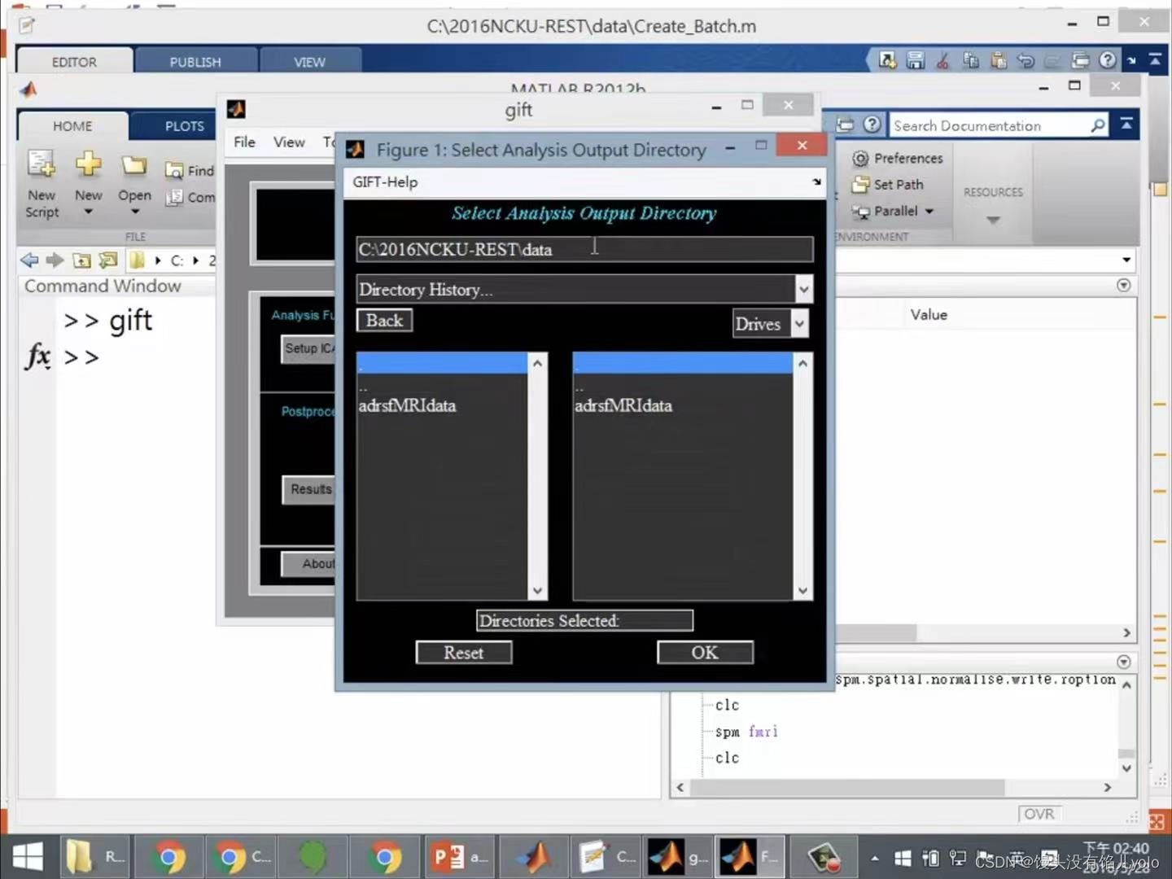The image size is (1172, 879).
Task: Click the Open folder icon
Action: pyautogui.click(x=134, y=166)
